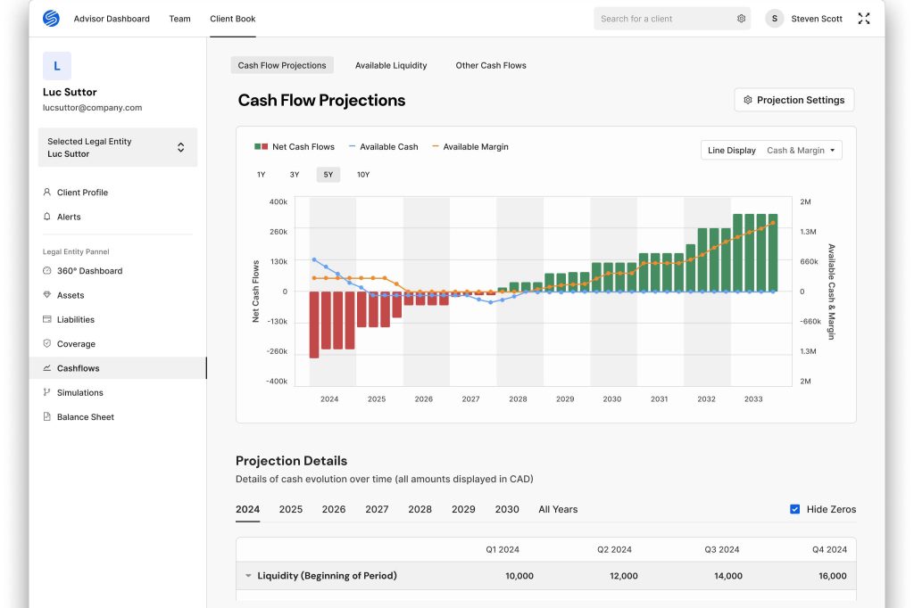This screenshot has width=914, height=608.
Task: Select the 2028 projection details tab
Action: 420,509
